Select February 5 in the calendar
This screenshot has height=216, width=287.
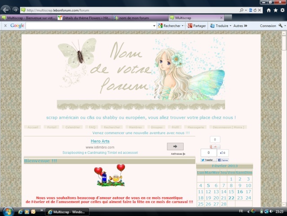pos(208,185)
